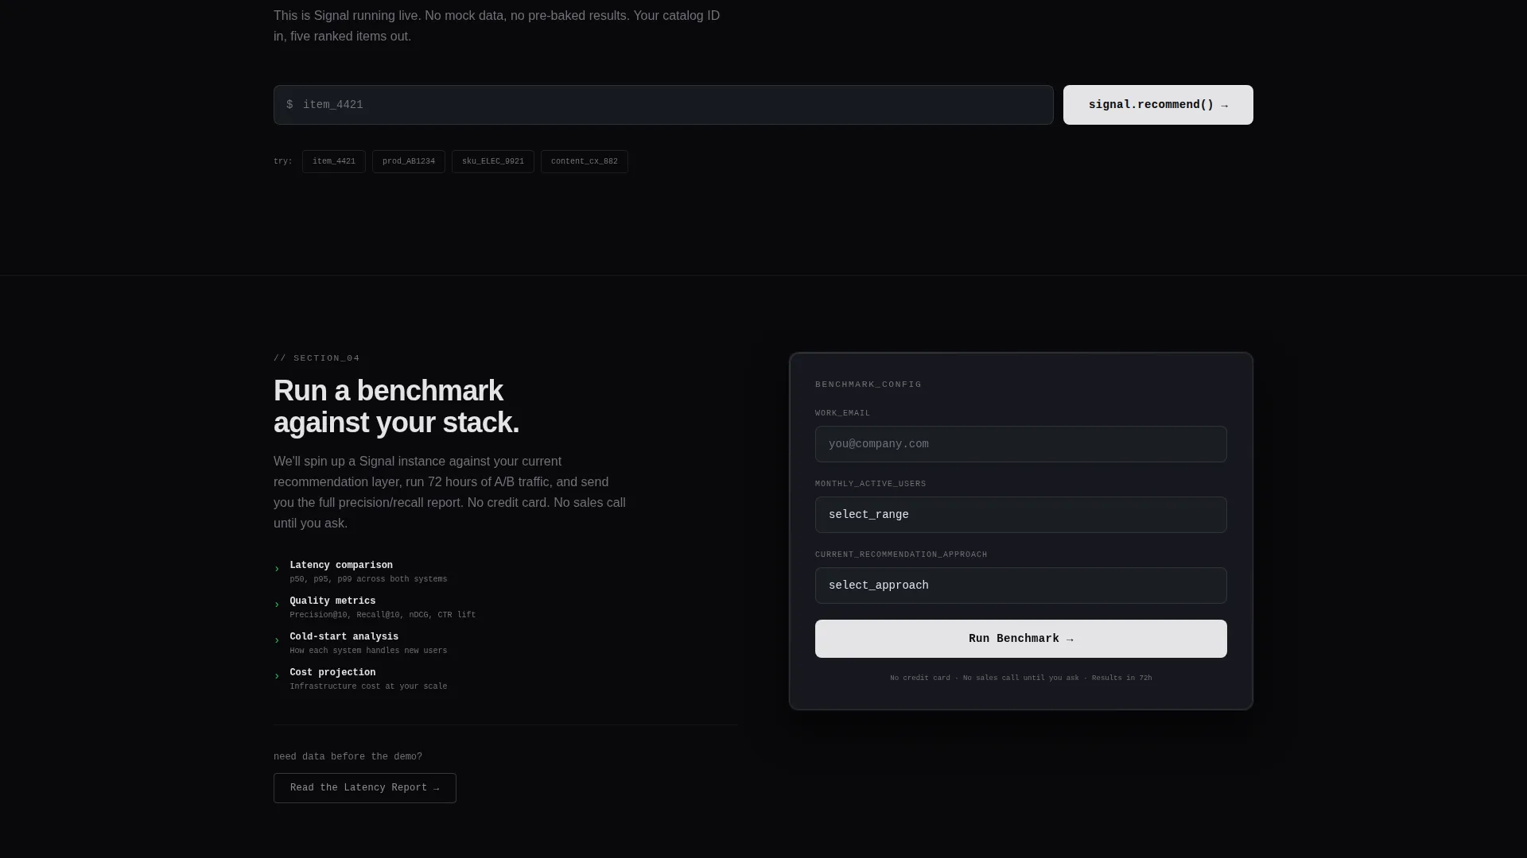Select the sku_ELEC_9921 sample chip

[x=493, y=161]
